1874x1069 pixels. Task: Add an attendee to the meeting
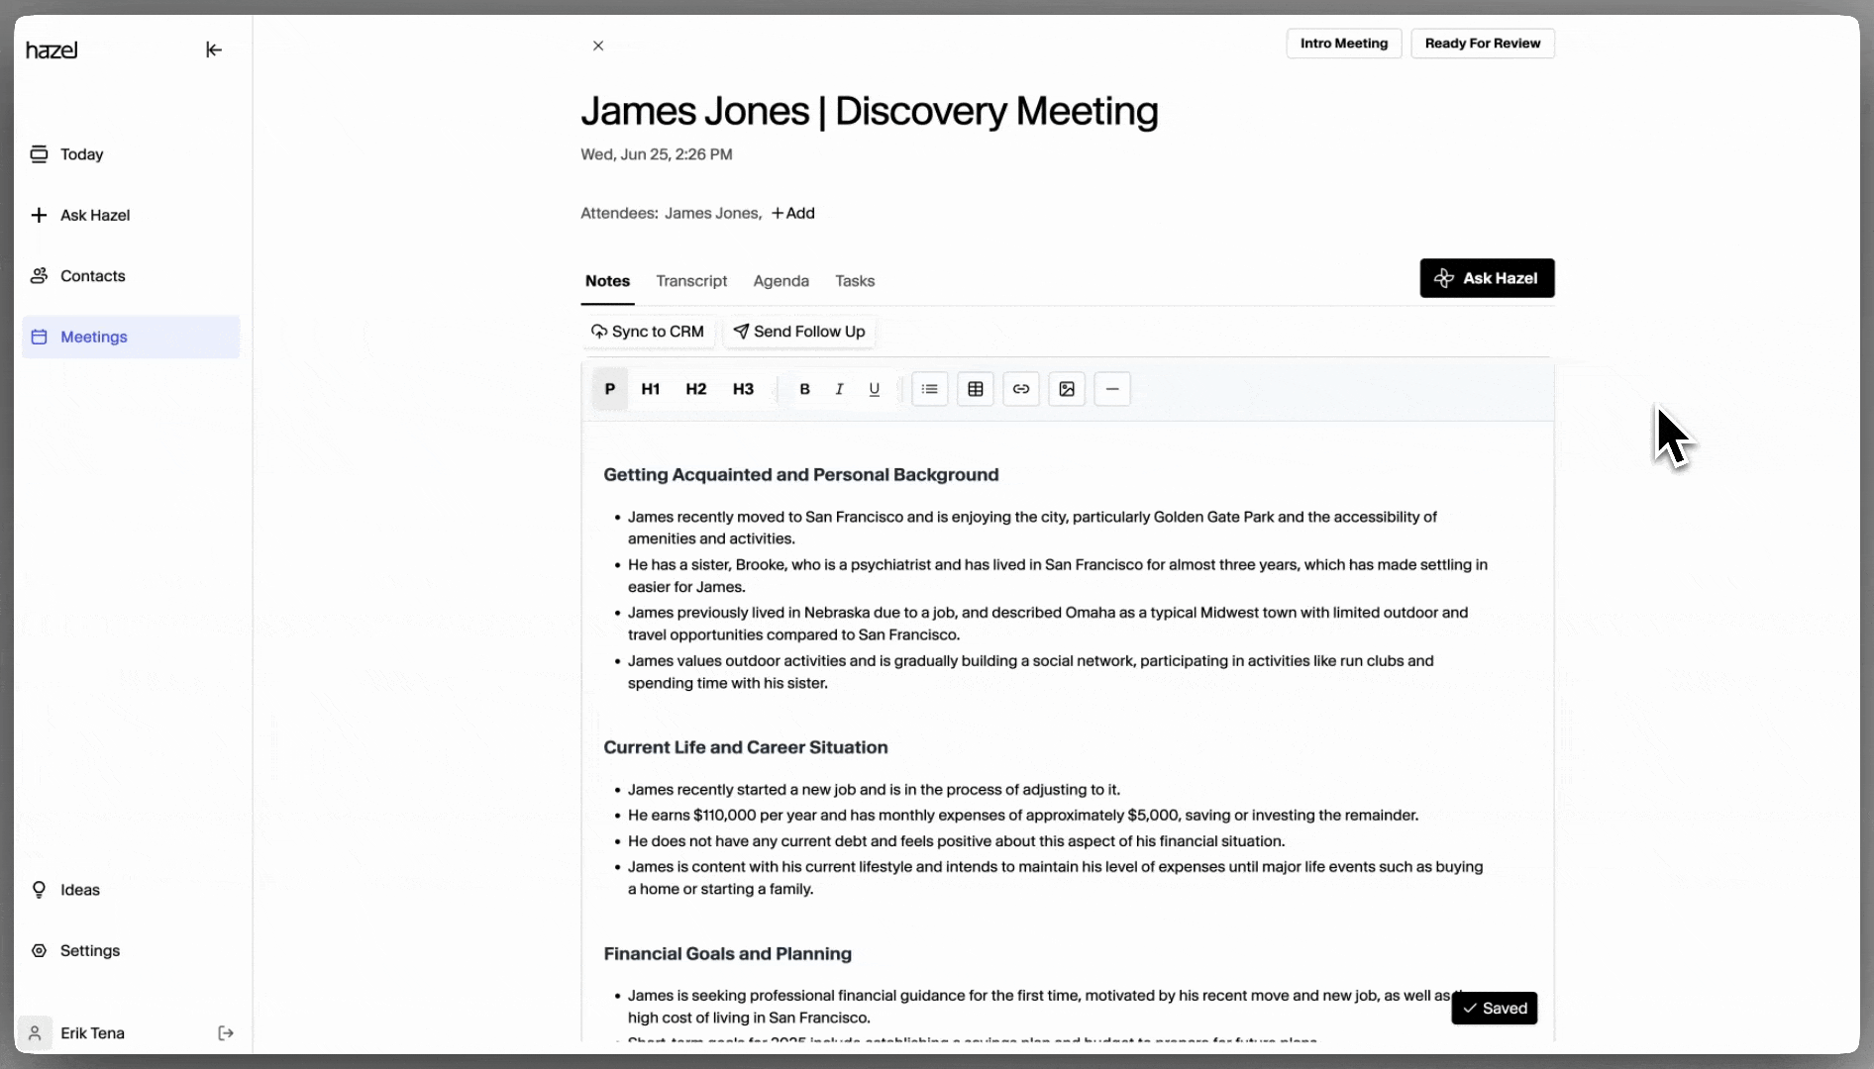[x=792, y=213]
